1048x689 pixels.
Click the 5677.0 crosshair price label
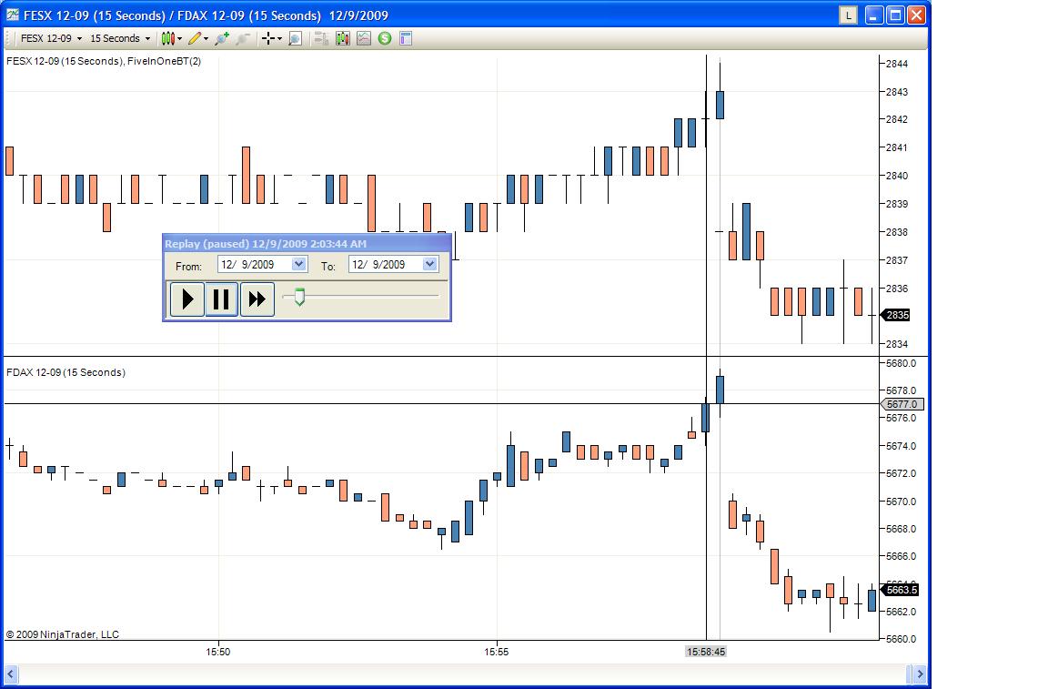point(902,404)
